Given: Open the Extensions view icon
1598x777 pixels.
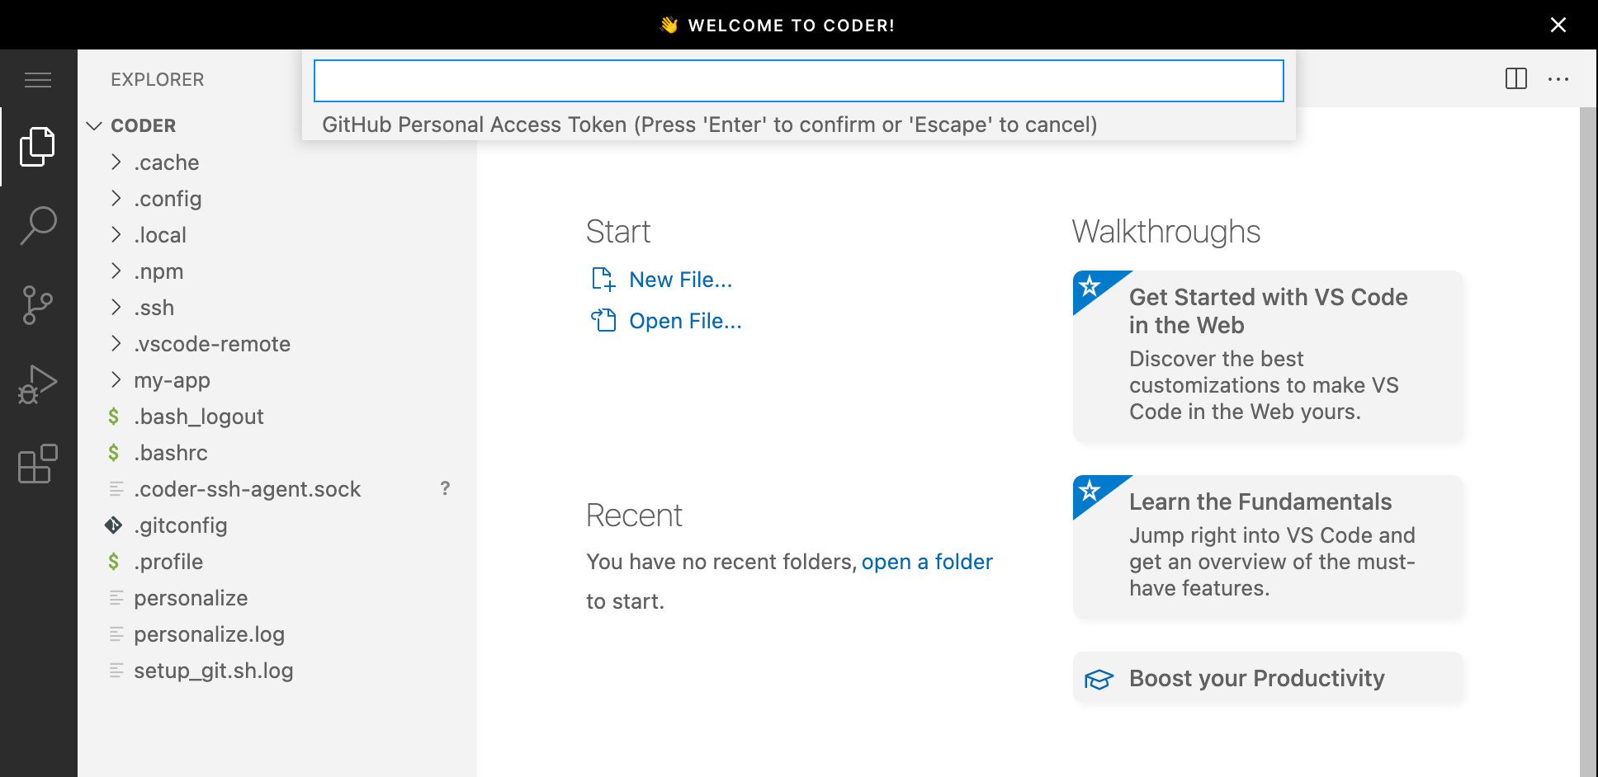Looking at the screenshot, I should 37,464.
